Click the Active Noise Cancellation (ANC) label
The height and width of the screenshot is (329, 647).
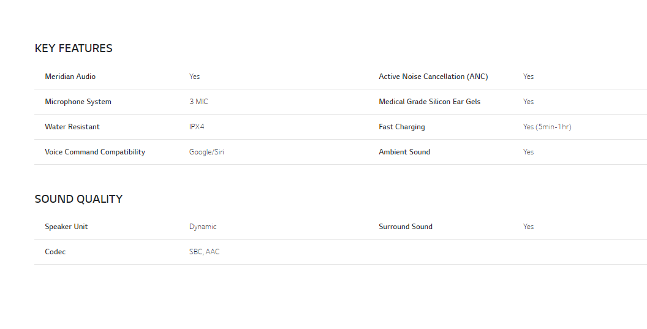433,77
